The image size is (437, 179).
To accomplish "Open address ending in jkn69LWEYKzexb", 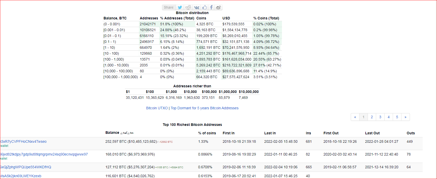I will (x=20, y=176).
